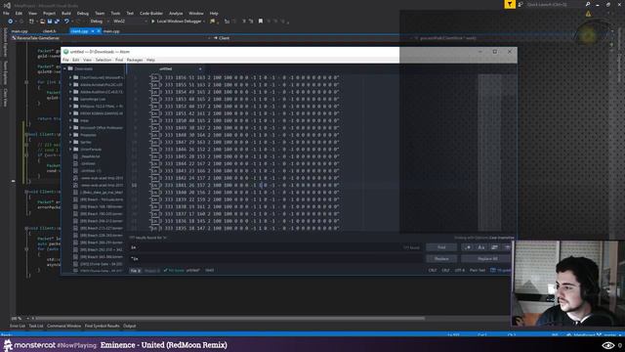Screen dimensions: 625x352
Task: Click the navigate backward toolbar icon
Action: click(10, 22)
